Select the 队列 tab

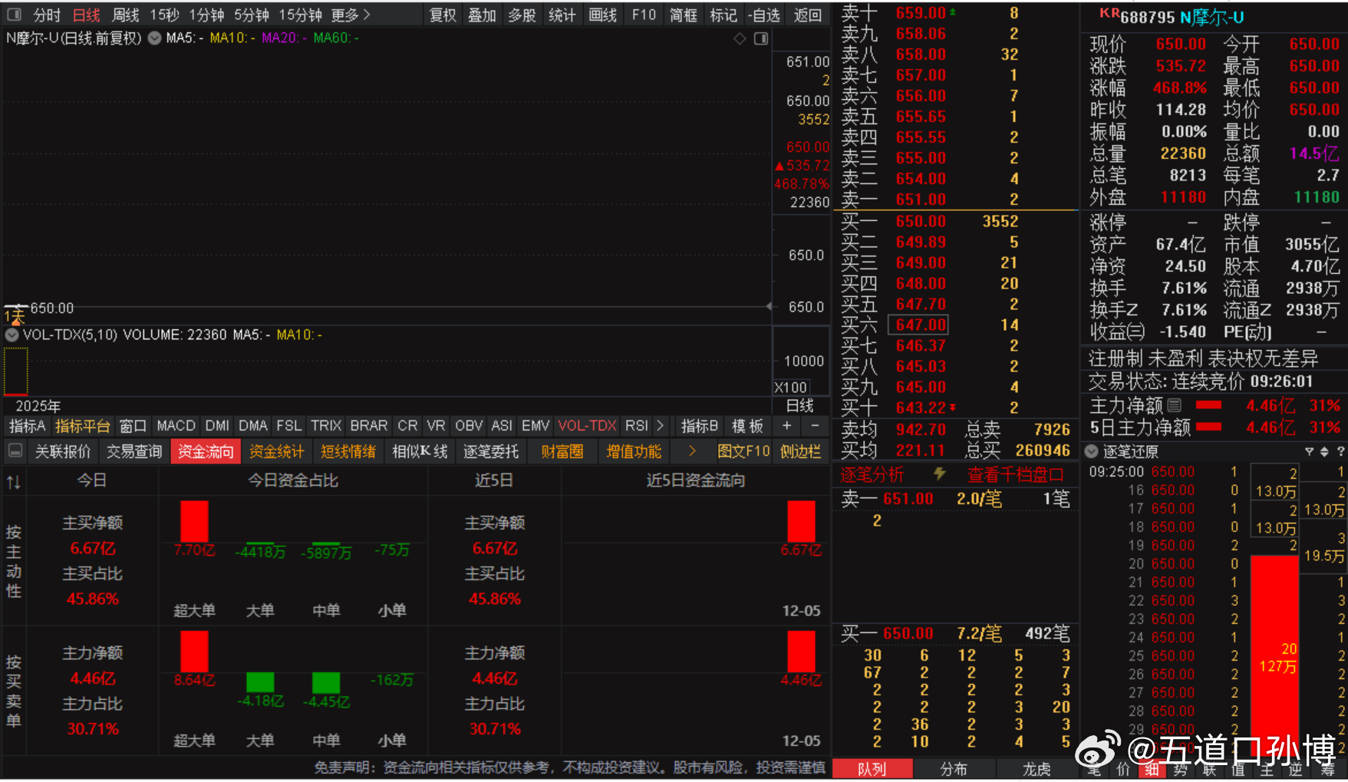872,769
